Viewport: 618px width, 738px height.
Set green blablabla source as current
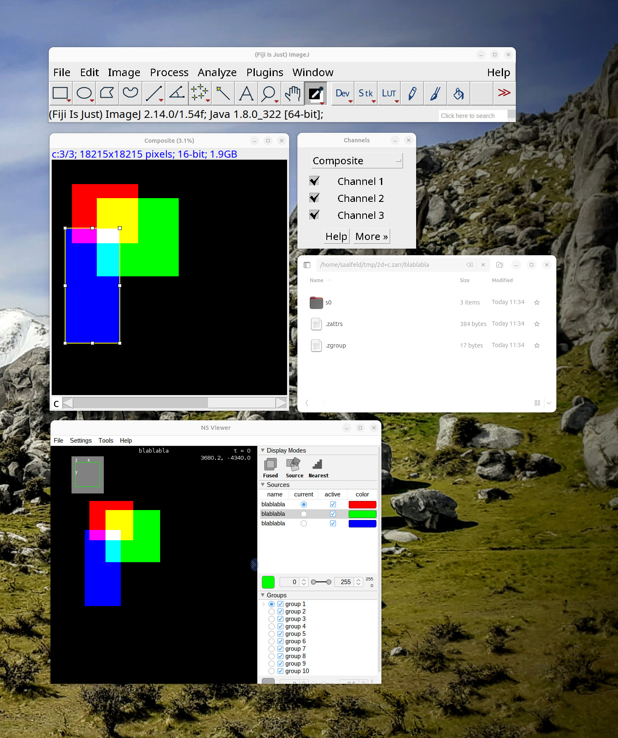(x=304, y=514)
